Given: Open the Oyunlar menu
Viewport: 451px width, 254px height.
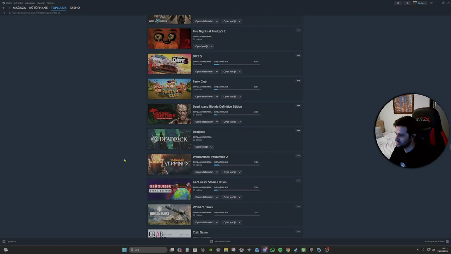Looking at the screenshot, I should click(41, 3).
